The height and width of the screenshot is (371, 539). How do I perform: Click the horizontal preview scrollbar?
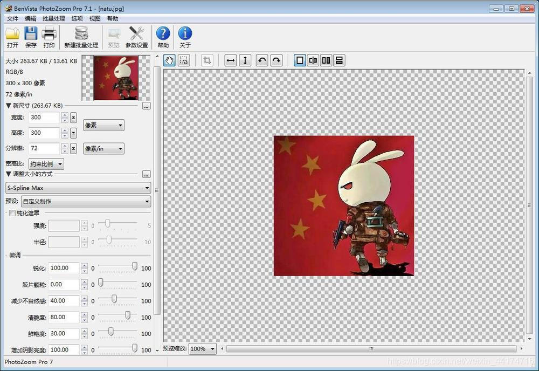point(371,349)
